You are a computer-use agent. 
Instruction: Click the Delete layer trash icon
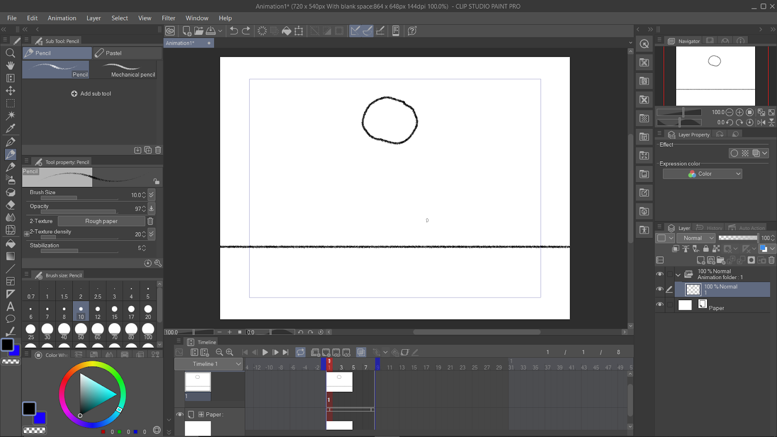[x=771, y=260]
